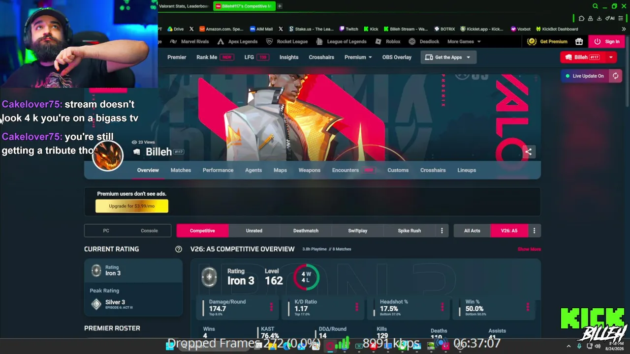Select the Spike Rush playlist filter
Screen dimensions: 630x354
(x=409, y=231)
